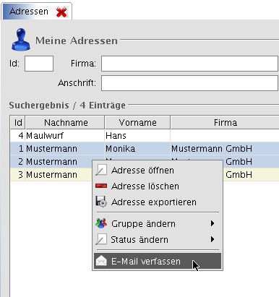Click the pencil icon beside Adresse öffnen
279x297 pixels.
101,170
